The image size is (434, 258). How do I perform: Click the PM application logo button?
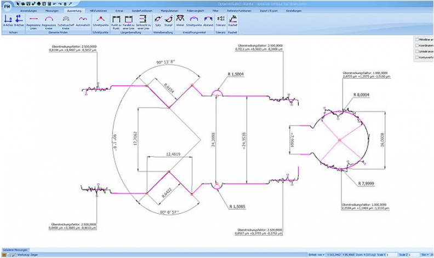click(x=7, y=6)
